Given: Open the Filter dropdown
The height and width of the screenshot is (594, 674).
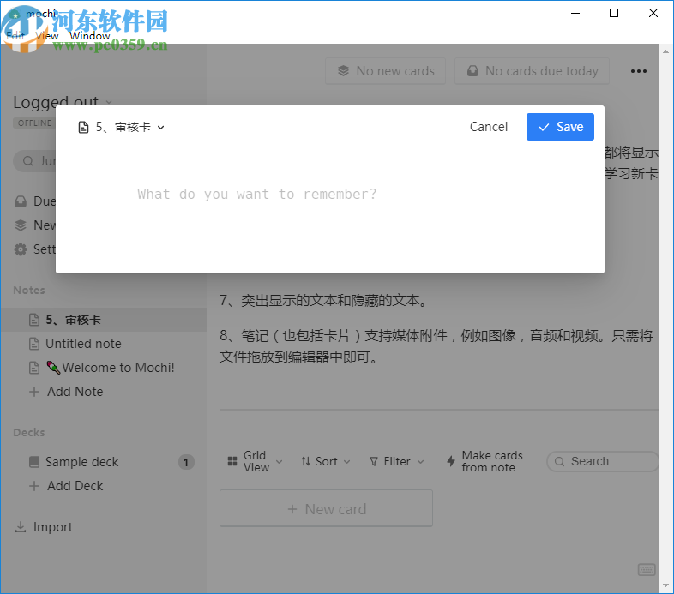Looking at the screenshot, I should [x=397, y=462].
